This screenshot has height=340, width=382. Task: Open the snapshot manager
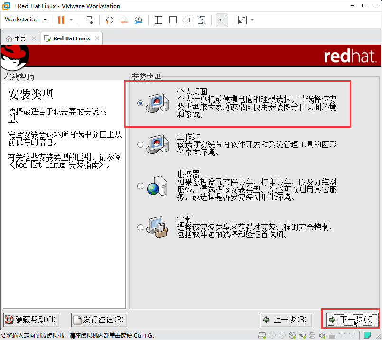(138, 20)
